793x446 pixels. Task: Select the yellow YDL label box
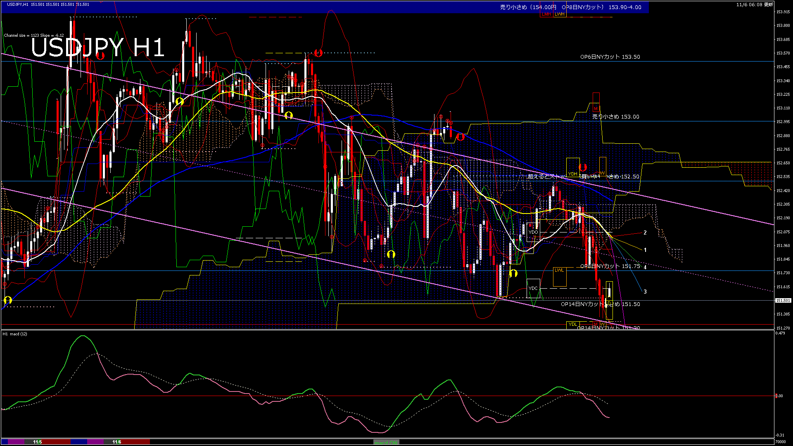point(572,325)
